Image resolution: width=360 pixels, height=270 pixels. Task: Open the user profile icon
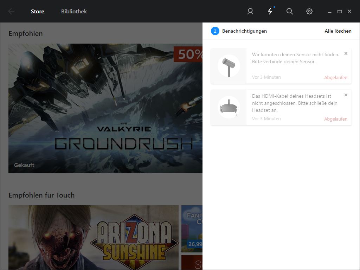(x=250, y=11)
